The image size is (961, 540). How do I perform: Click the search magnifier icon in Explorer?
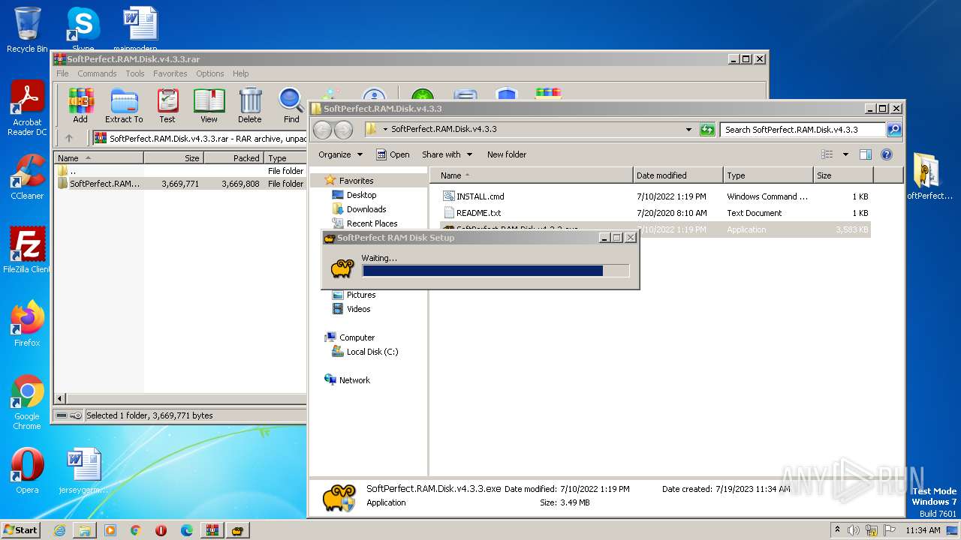coord(894,129)
